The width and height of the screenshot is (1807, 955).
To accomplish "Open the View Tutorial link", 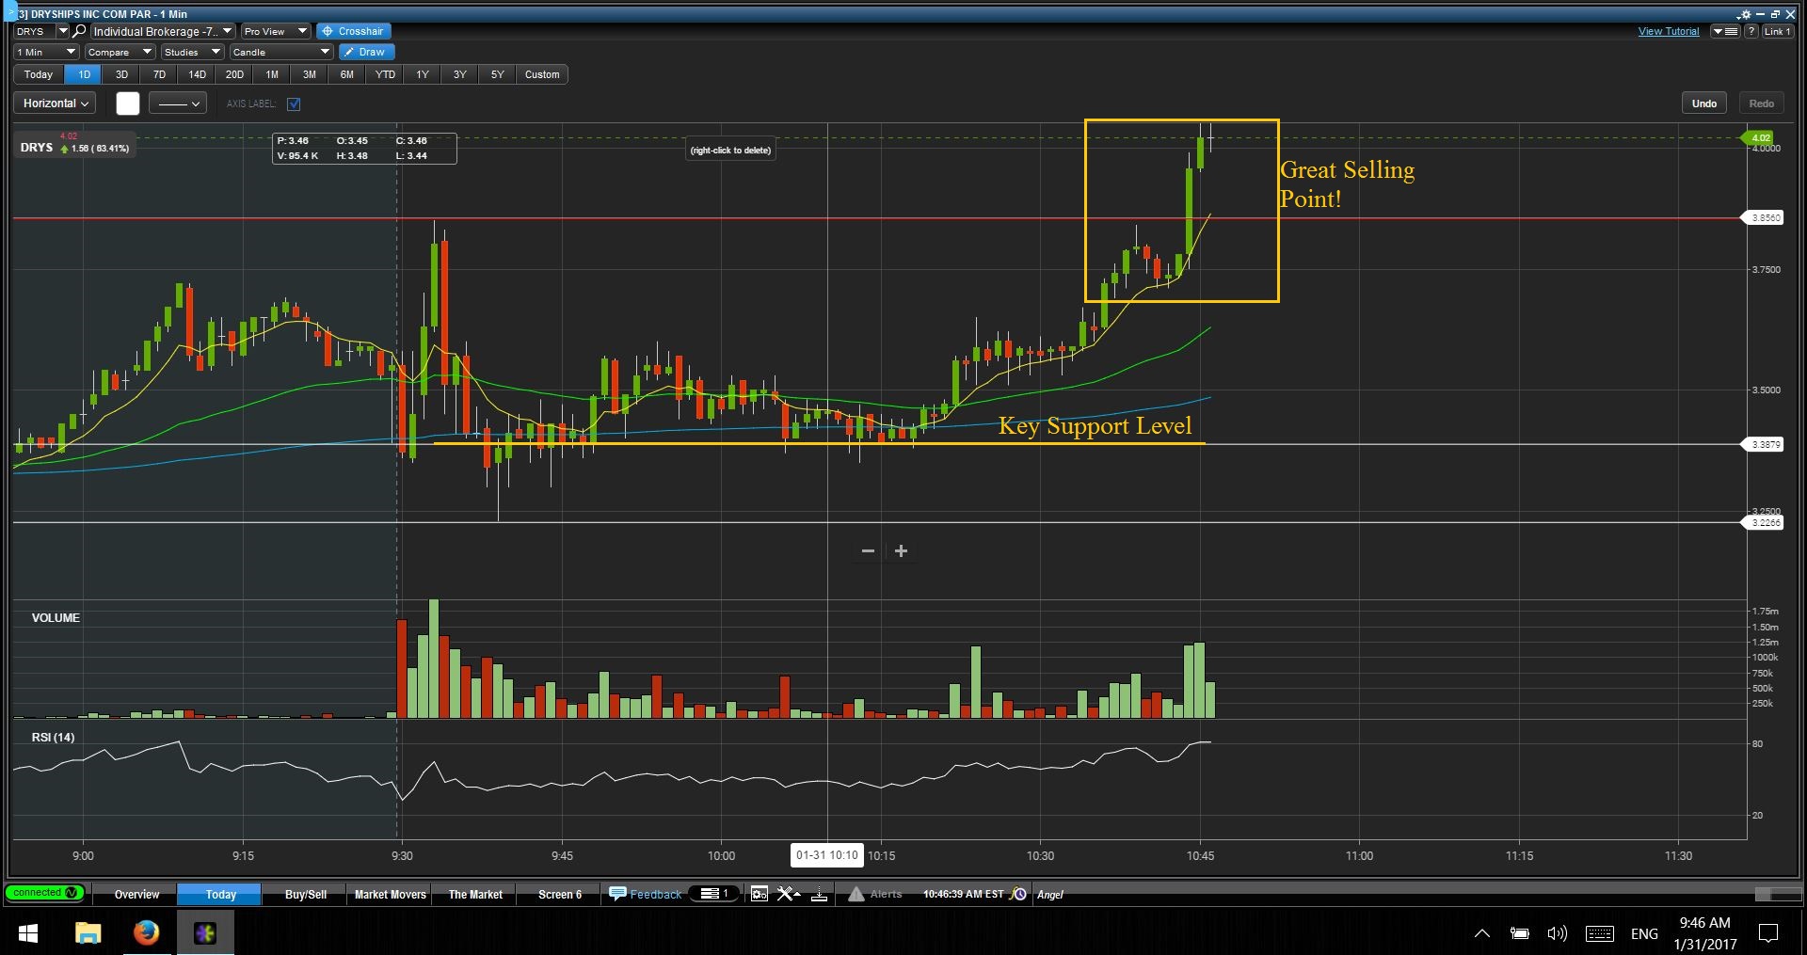I will tap(1669, 31).
